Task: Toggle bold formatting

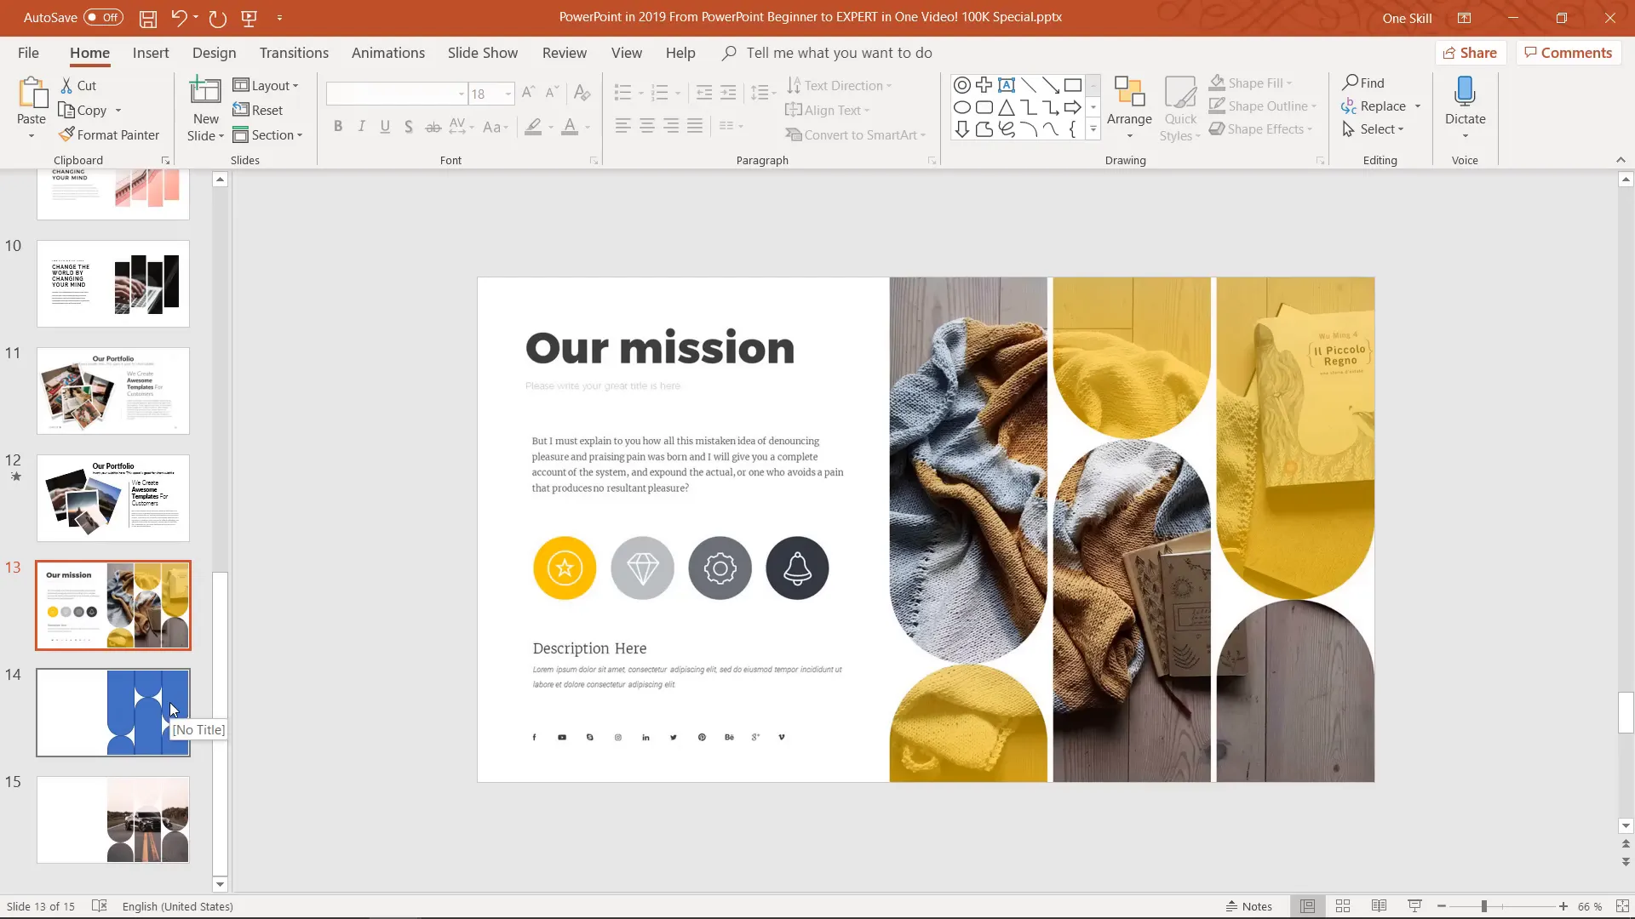Action: 338,127
